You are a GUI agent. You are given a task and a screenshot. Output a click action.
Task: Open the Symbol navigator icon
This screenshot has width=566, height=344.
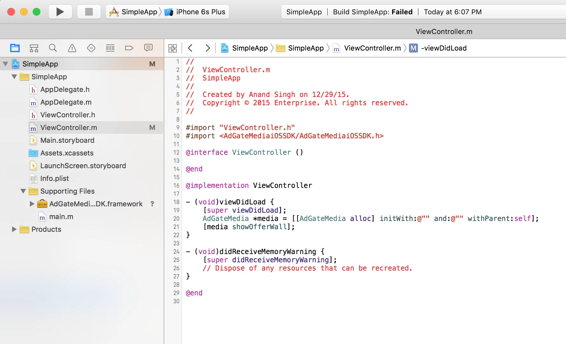tap(34, 48)
